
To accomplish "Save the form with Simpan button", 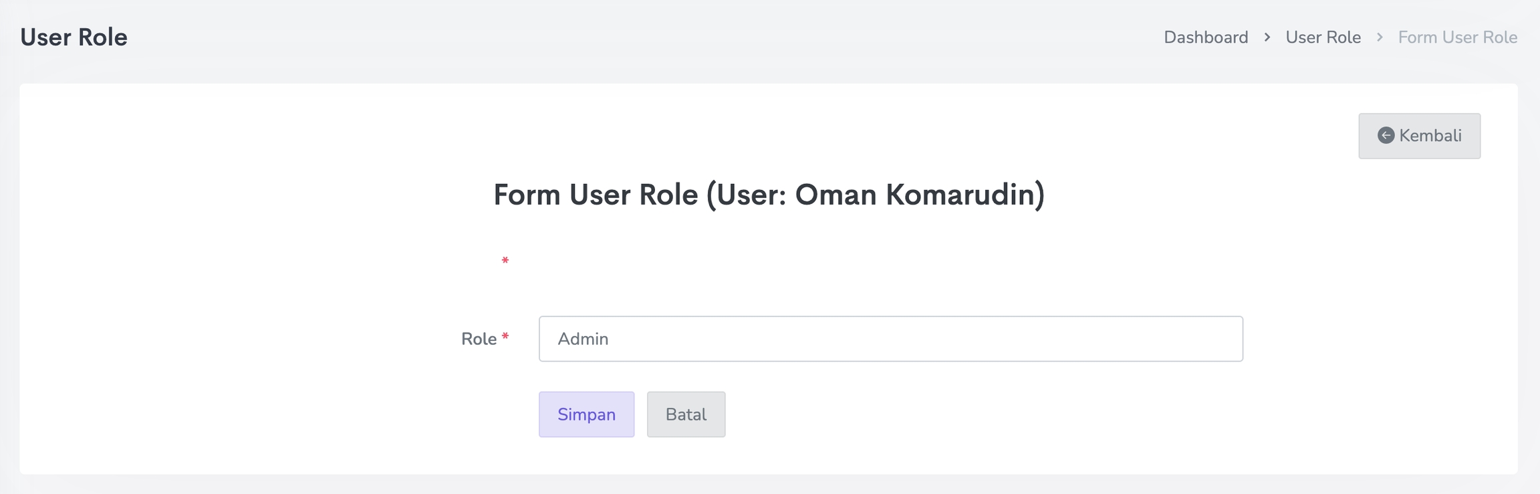I will click(586, 414).
